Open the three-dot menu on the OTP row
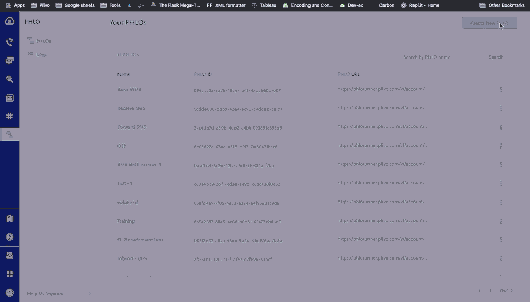The height and width of the screenshot is (302, 530). tap(500, 146)
